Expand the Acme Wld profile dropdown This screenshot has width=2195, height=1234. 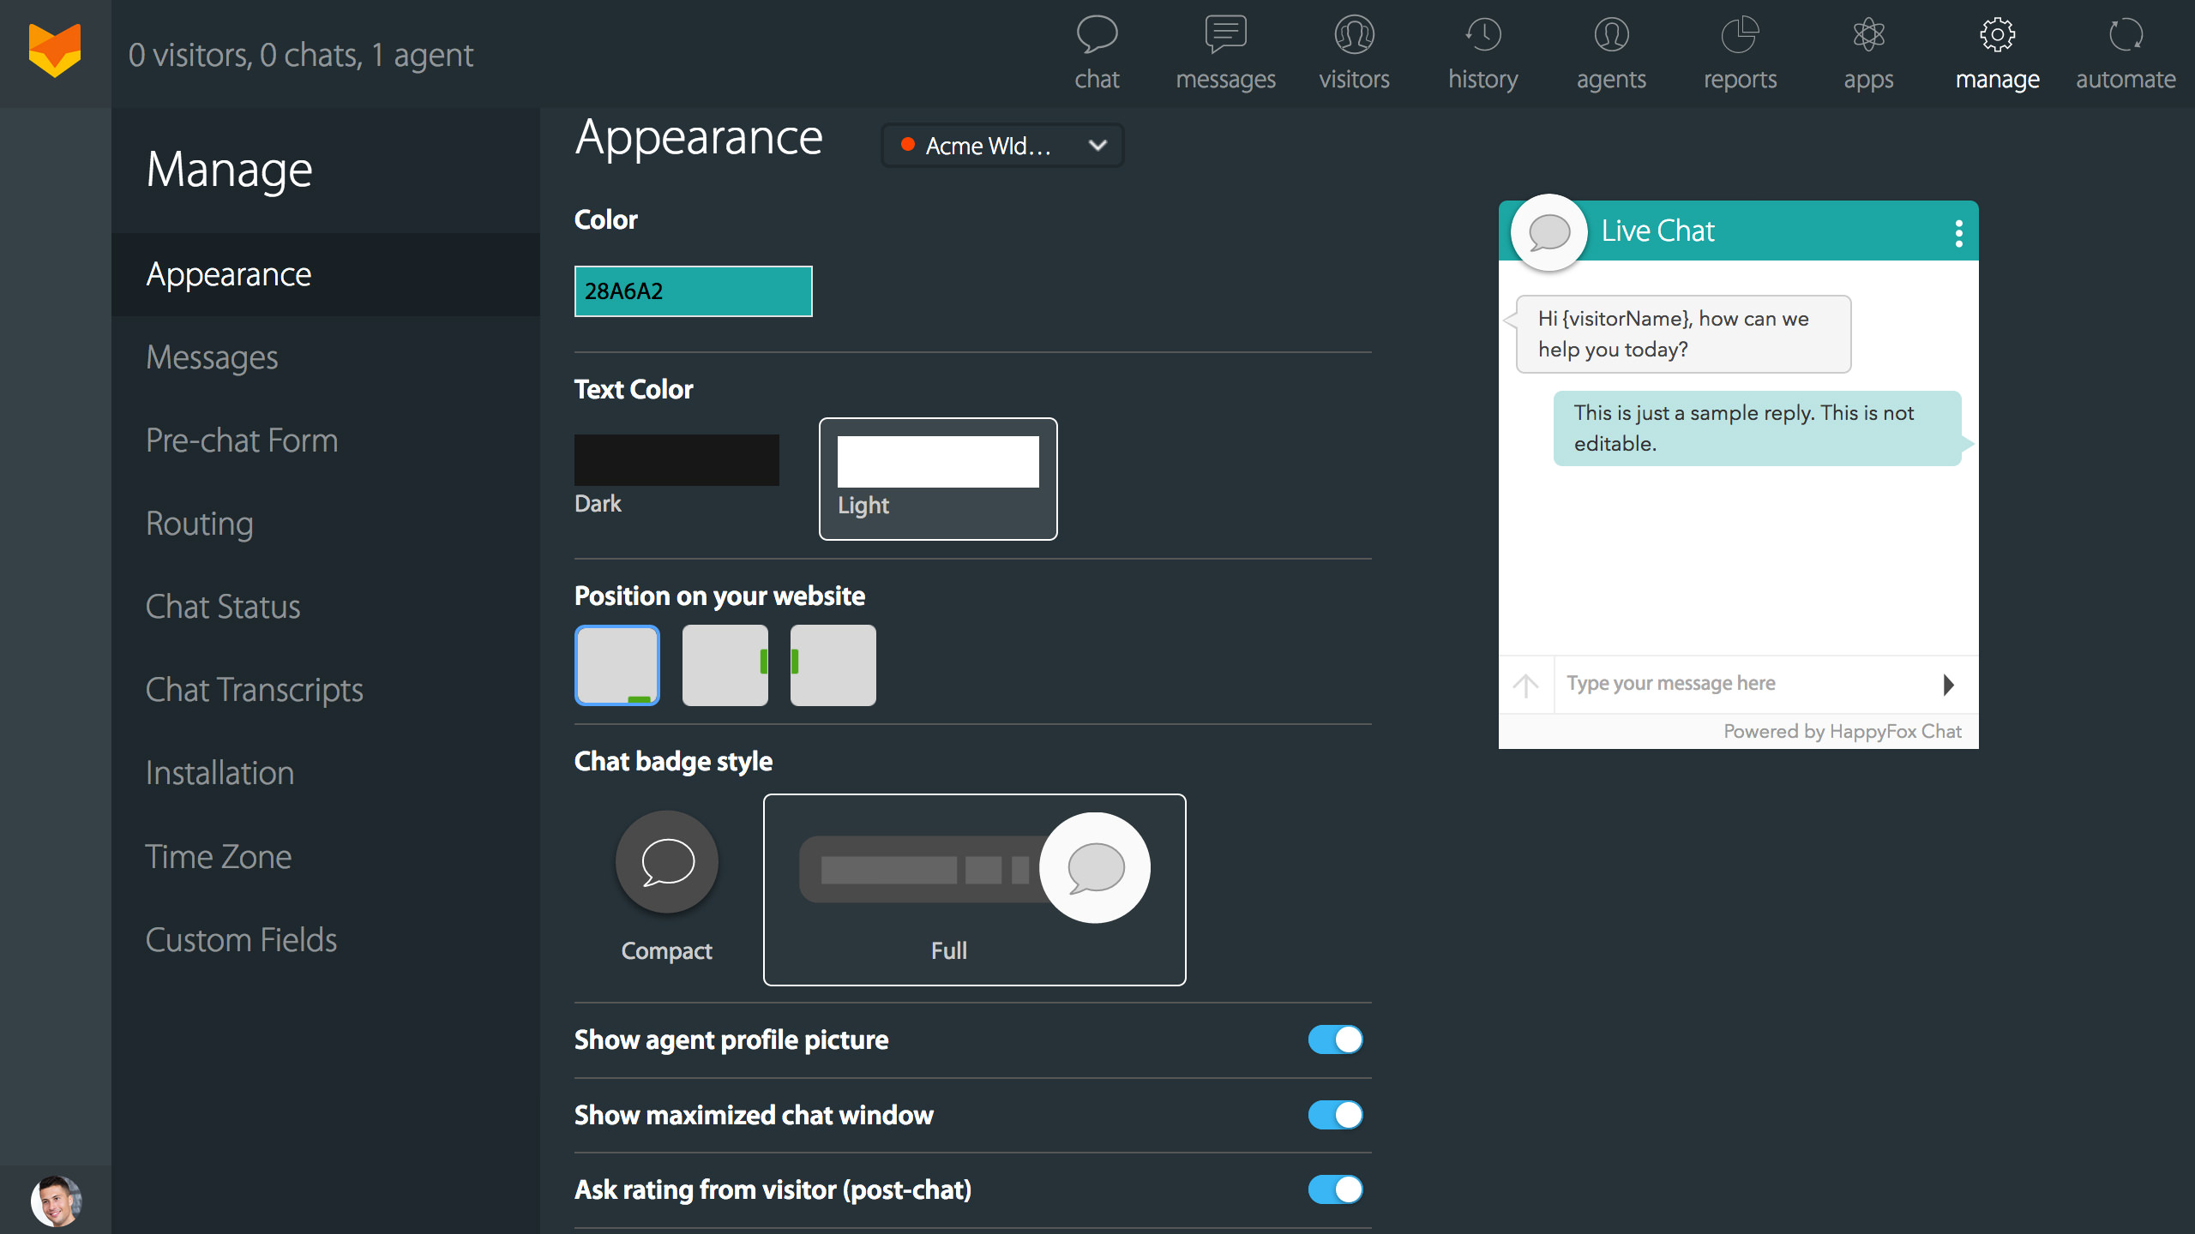(x=1002, y=146)
